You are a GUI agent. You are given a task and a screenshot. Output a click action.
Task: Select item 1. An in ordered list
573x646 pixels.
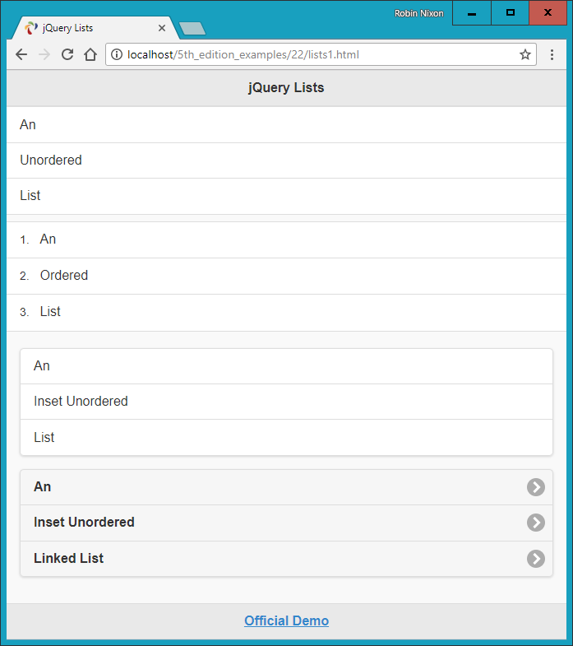(286, 239)
